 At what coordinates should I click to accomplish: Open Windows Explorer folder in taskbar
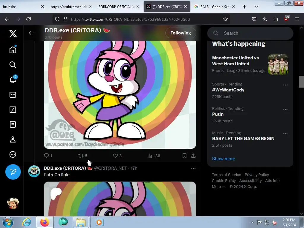tap(81, 222)
